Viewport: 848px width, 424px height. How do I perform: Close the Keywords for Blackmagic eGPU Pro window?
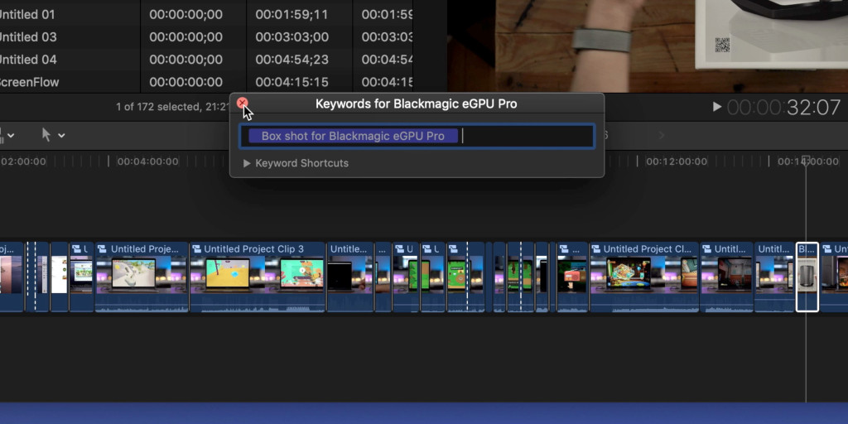pyautogui.click(x=242, y=104)
